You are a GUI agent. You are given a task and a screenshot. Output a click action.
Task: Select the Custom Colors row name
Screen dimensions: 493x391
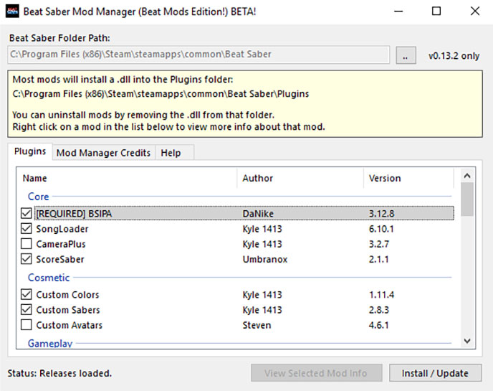point(67,295)
